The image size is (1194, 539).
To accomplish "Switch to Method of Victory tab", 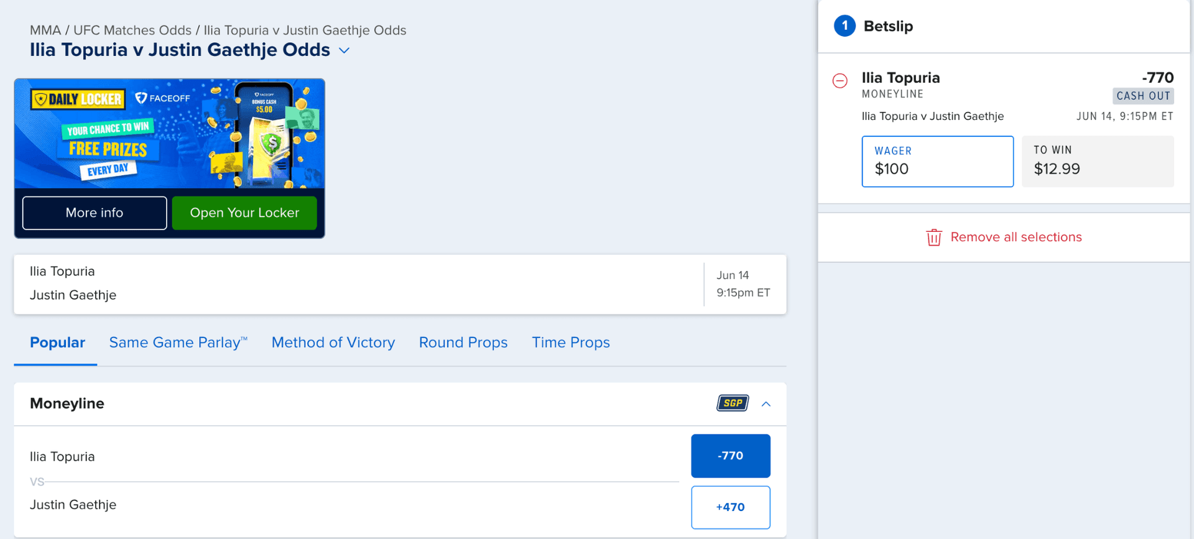I will (333, 343).
